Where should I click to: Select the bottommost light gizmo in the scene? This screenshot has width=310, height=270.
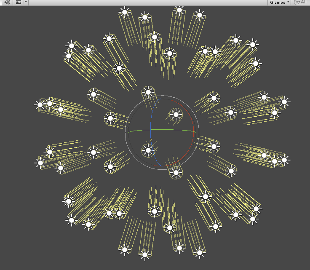click(145, 254)
